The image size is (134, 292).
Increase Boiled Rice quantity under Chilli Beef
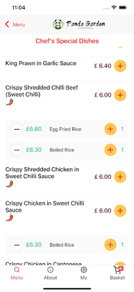pyautogui.click(x=110, y=150)
